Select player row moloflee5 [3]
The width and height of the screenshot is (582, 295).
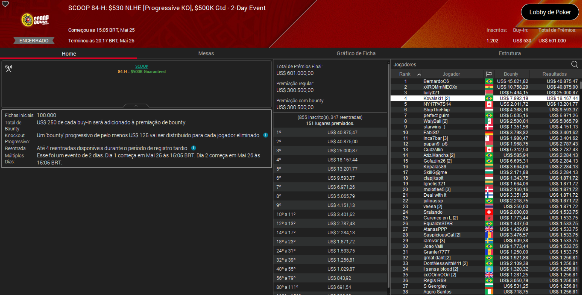tap(485, 189)
